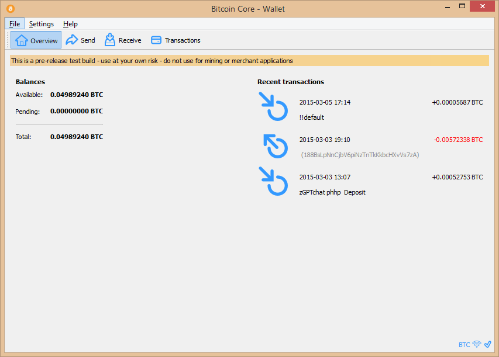The width and height of the screenshot is (499, 357).
Task: Click the !!default transaction label
Action: click(x=312, y=117)
